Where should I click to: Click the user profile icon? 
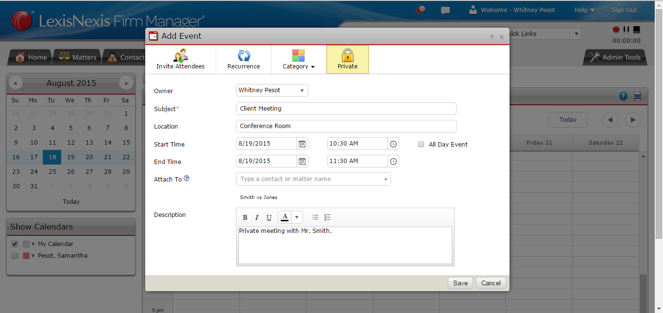point(473,10)
